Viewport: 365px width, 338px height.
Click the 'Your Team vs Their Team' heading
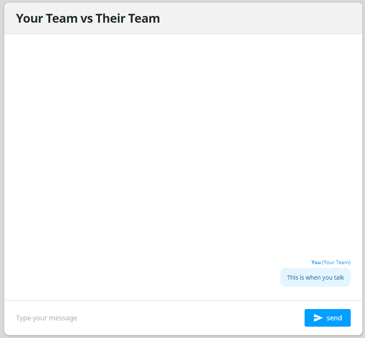pyautogui.click(x=88, y=18)
